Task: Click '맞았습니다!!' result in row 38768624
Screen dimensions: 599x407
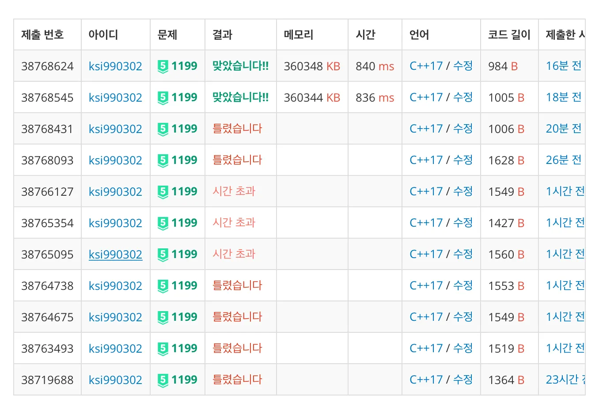Action: click(x=240, y=66)
